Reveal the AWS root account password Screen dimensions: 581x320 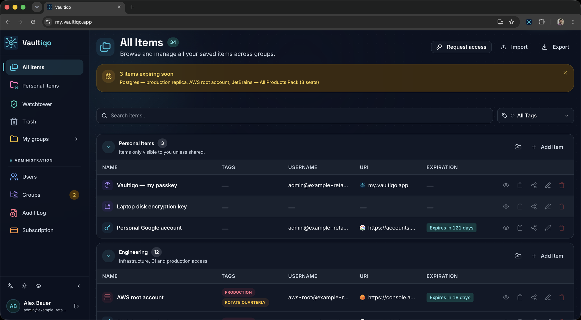coord(506,297)
